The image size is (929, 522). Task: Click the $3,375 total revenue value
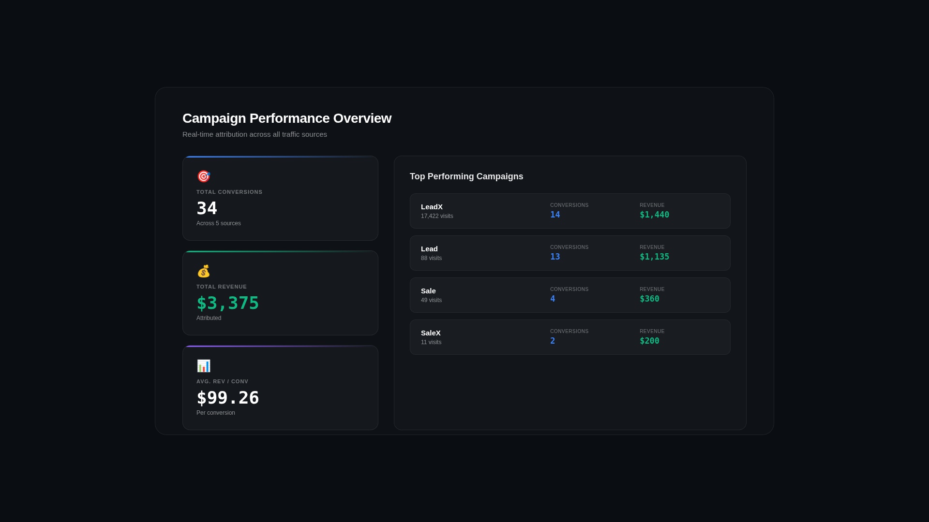tap(227, 303)
